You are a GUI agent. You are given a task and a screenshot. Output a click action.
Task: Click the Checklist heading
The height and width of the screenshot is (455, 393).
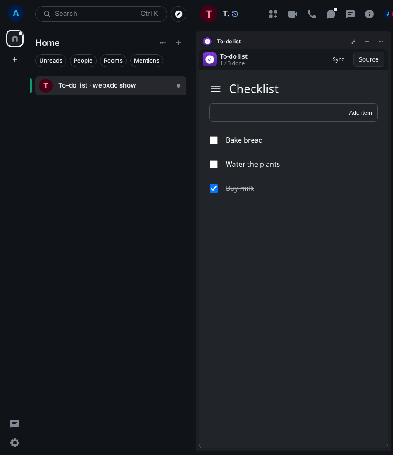254,89
